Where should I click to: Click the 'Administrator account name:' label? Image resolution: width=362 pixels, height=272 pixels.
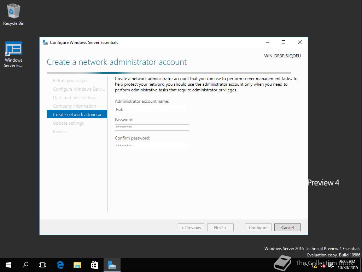pos(142,101)
